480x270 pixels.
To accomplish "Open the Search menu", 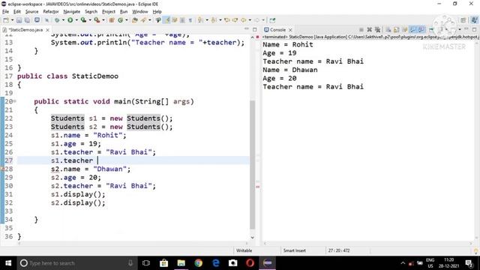I will (91, 12).
